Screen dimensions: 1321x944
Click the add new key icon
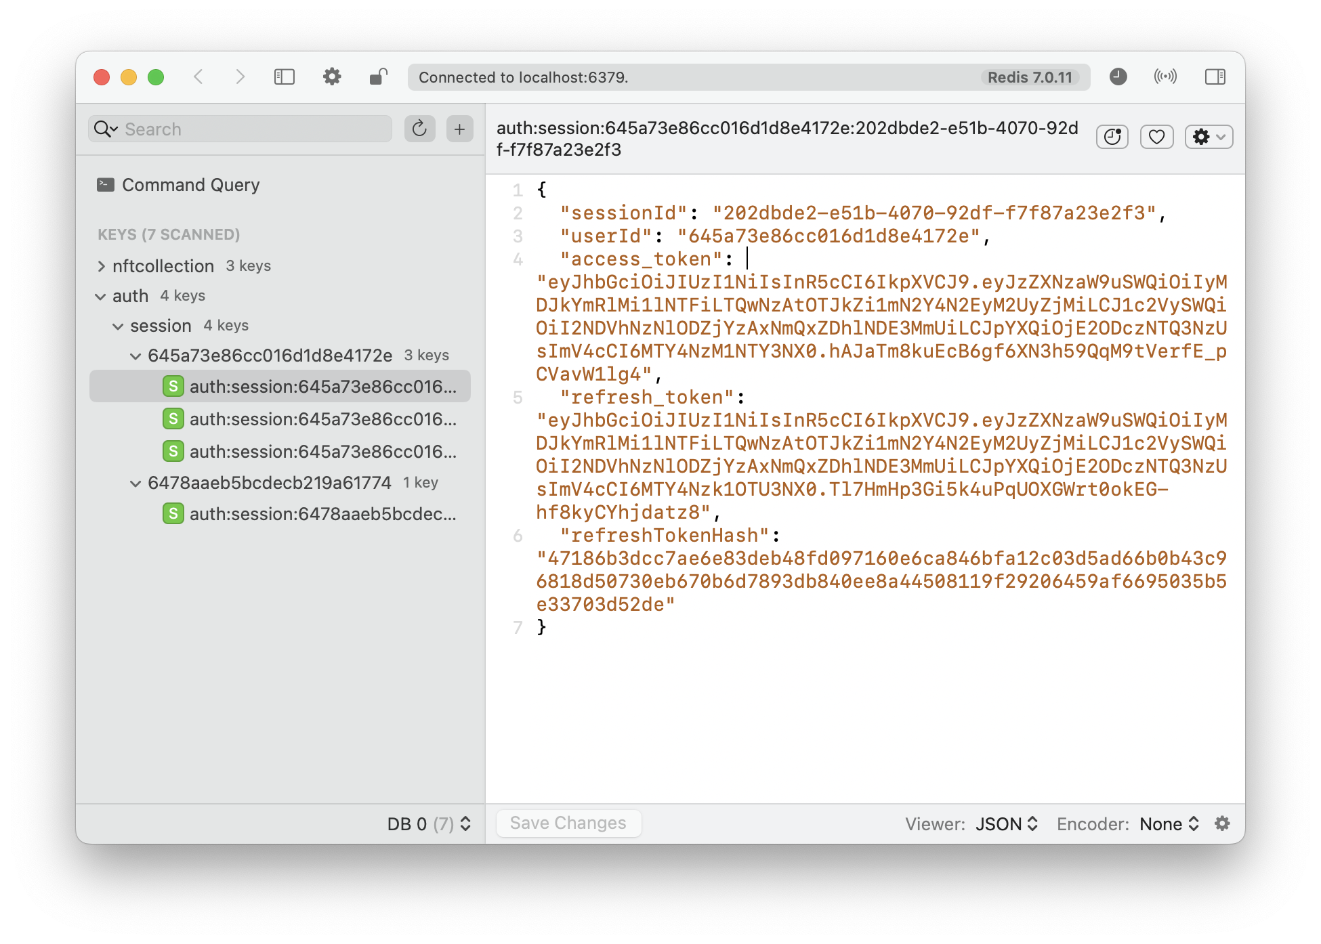tap(460, 129)
